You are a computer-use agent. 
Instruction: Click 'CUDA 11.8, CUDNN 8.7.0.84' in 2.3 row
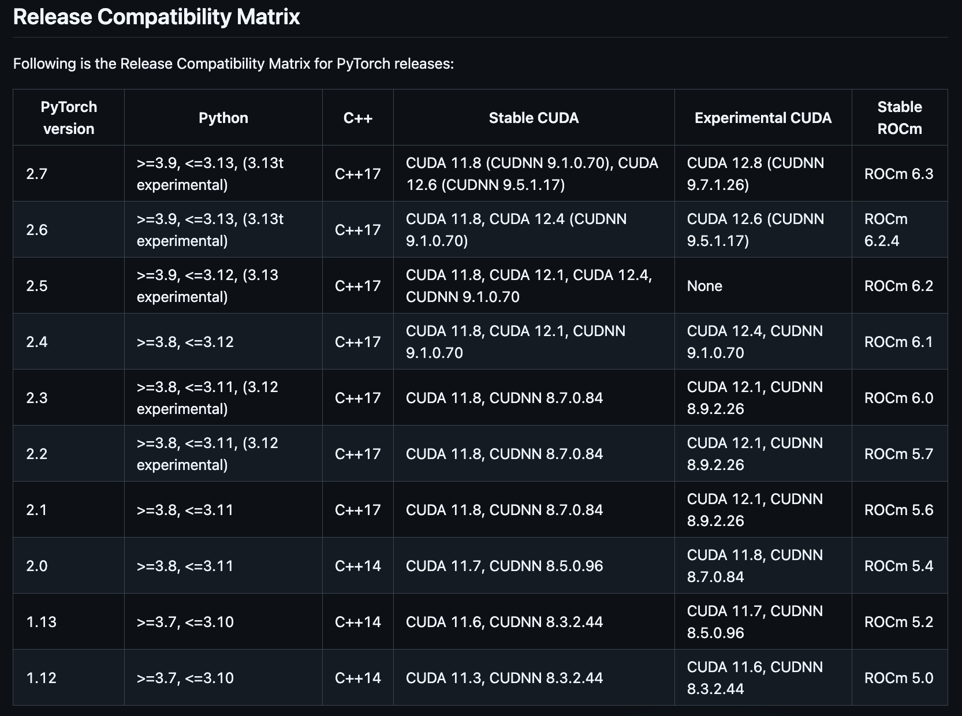[534, 398]
